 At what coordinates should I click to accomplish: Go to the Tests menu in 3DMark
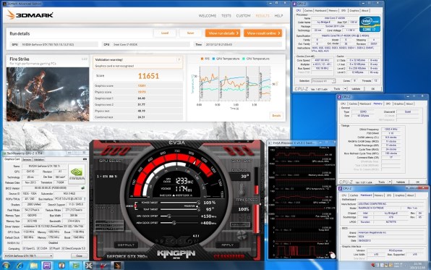(x=226, y=16)
